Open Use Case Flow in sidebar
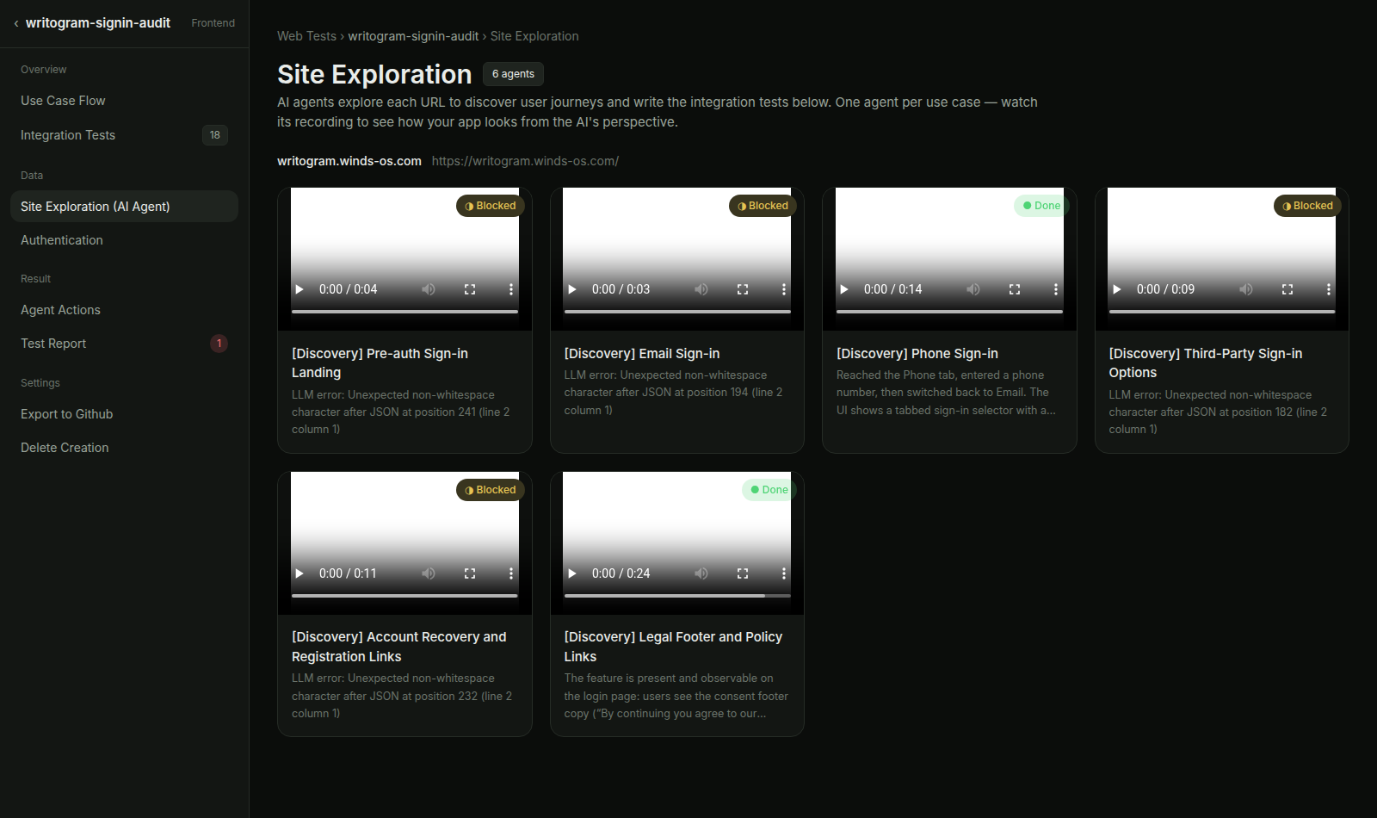The image size is (1377, 818). [124, 101]
